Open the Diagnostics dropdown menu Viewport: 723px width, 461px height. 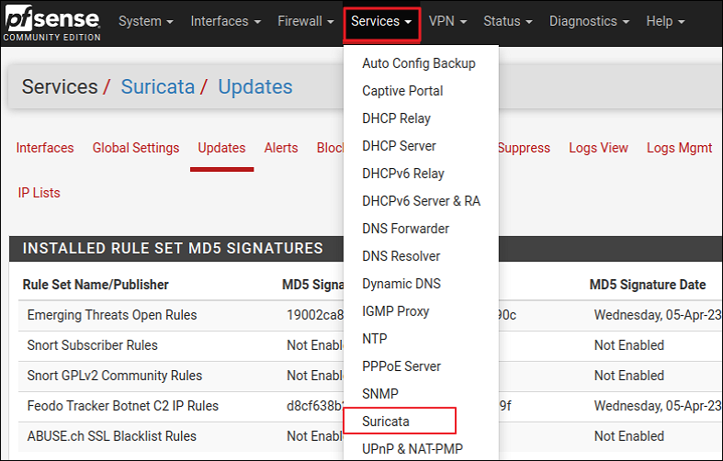point(589,21)
